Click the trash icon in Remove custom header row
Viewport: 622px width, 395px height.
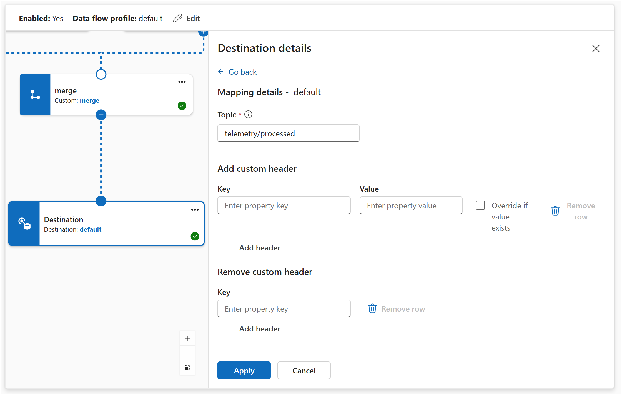(x=372, y=308)
